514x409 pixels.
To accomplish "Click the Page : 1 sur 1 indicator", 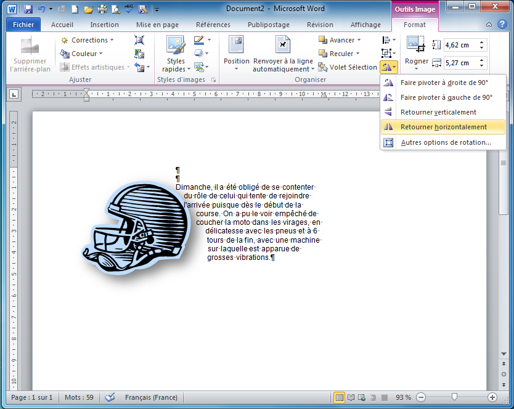I will pyautogui.click(x=32, y=397).
